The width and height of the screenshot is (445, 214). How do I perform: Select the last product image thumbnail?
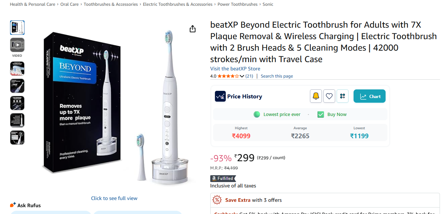pos(17,138)
